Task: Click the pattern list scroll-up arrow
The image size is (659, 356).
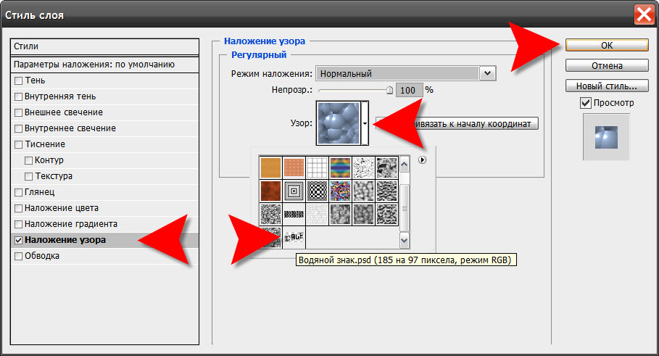Action: tap(405, 165)
